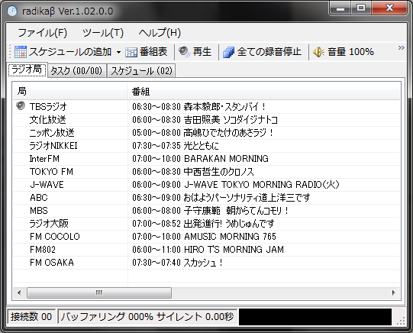This screenshot has height=333, width=413.
Task: Click the scrollbar left arrow
Action: 19,293
